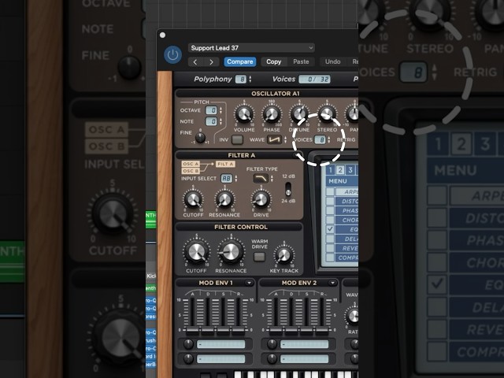Enable the REVE effect checkbox
The height and width of the screenshot is (378, 504).
tap(330, 248)
